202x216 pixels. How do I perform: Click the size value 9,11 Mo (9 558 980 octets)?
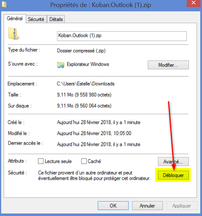(84, 95)
